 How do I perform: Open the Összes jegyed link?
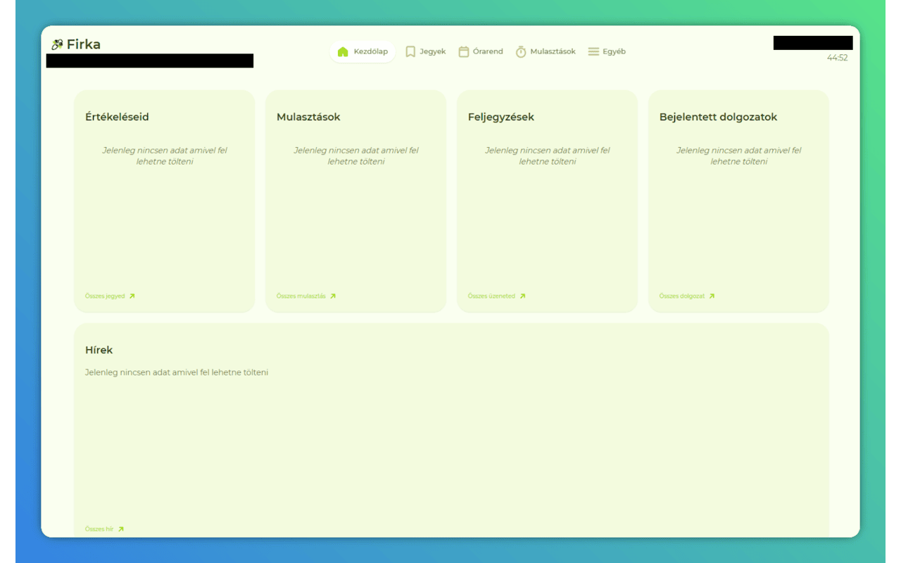(x=105, y=296)
